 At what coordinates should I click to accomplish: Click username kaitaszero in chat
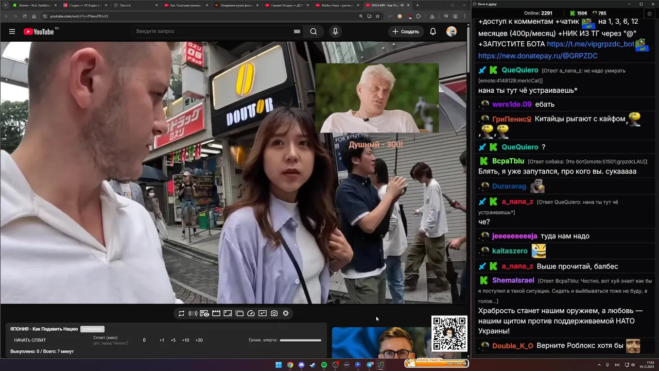point(510,251)
